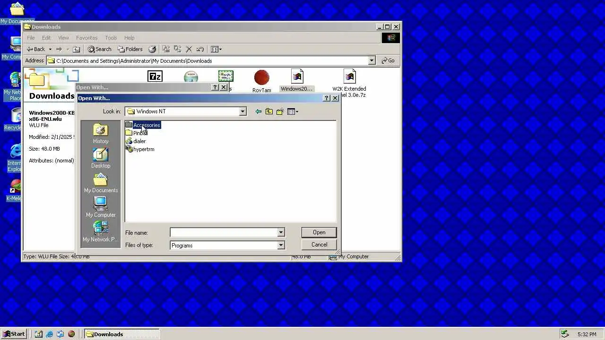Click the Copy To toolbar icon

tap(178, 49)
